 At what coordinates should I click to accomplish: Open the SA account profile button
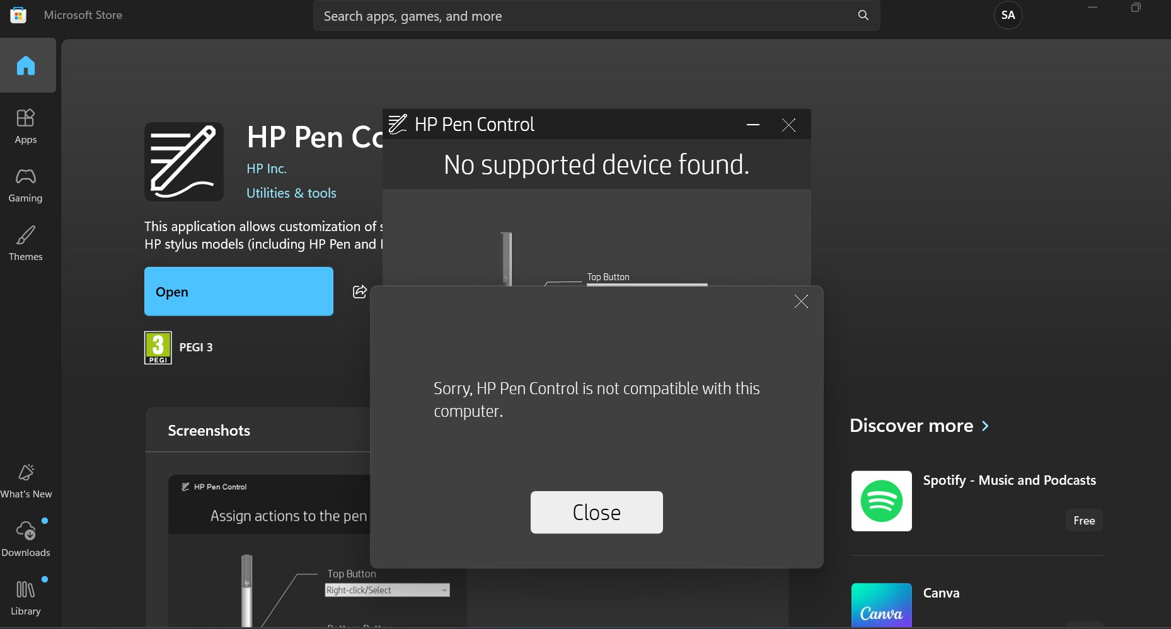coord(1008,15)
